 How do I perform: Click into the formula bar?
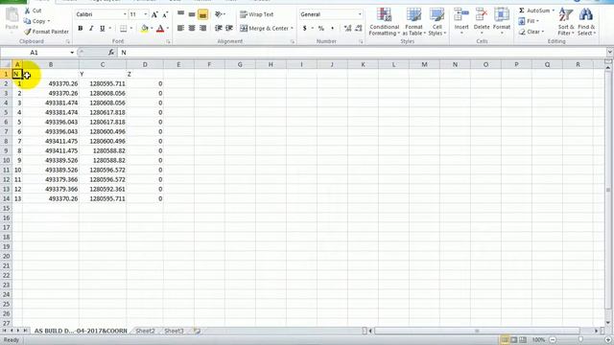click(x=363, y=53)
